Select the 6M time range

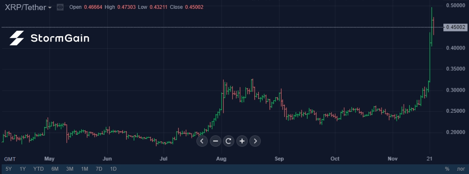pos(55,169)
